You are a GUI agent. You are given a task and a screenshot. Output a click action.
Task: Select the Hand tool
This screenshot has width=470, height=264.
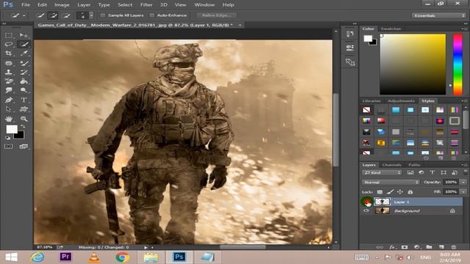[9, 119]
